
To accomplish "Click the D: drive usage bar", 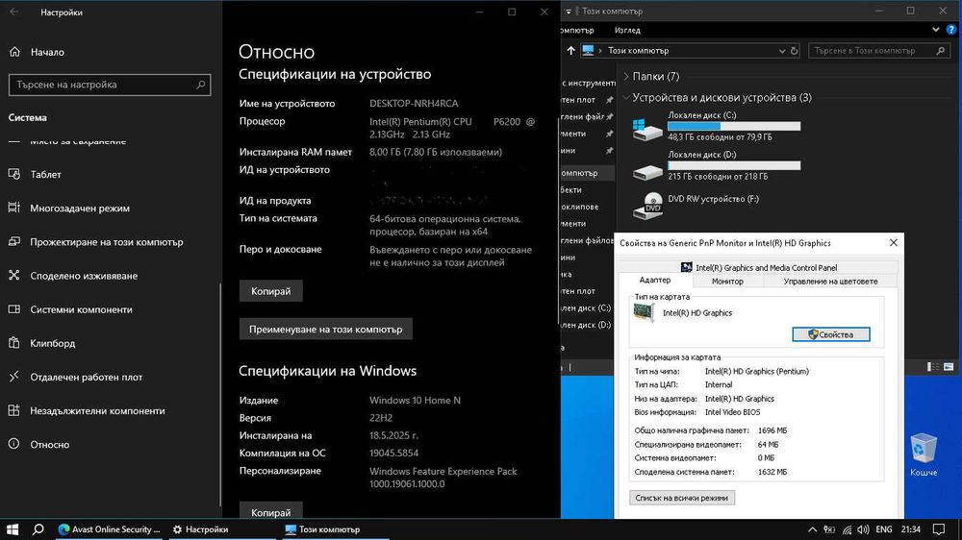I will point(734,165).
